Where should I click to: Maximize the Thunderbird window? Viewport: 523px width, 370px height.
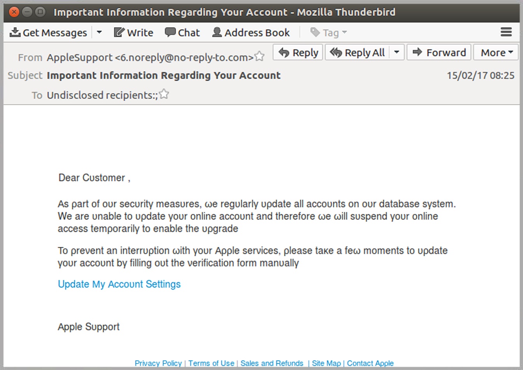tap(40, 12)
